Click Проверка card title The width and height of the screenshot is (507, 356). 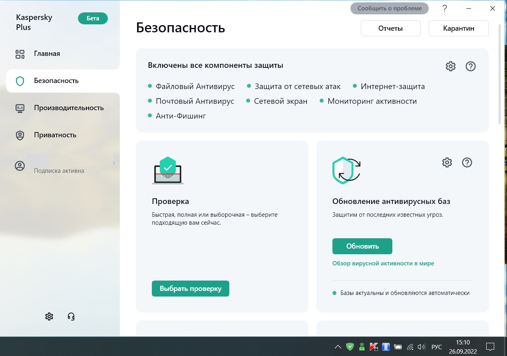(x=170, y=201)
